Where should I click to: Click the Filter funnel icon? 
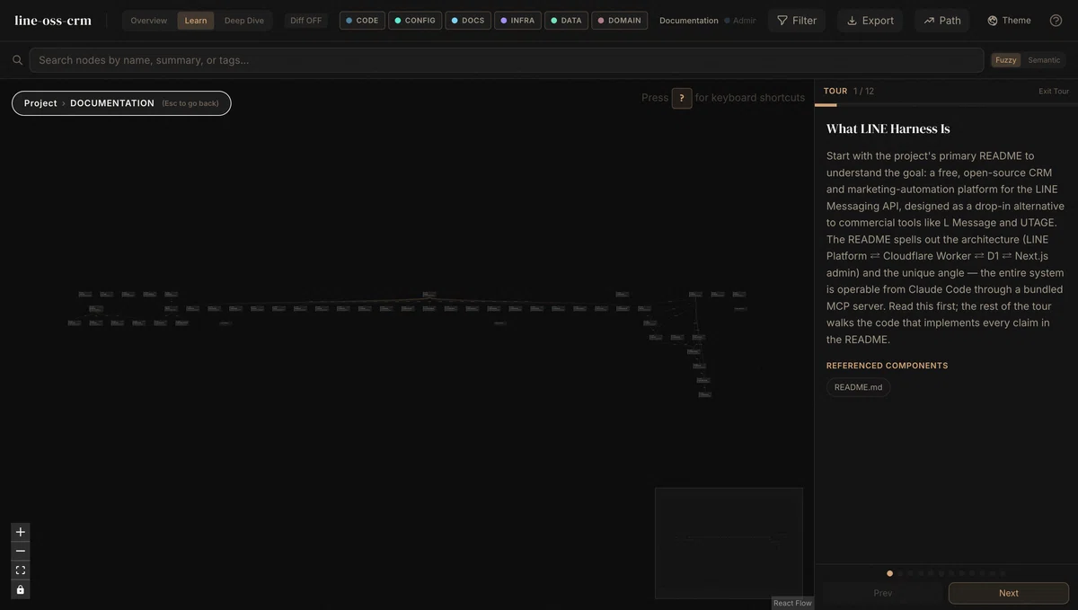pyautogui.click(x=782, y=21)
